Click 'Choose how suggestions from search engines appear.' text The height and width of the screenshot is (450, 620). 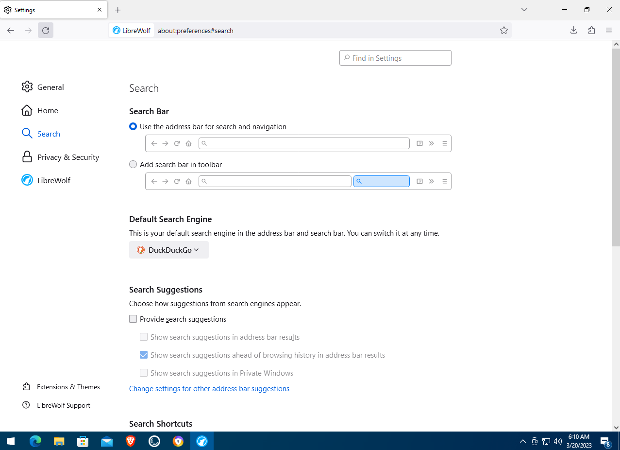(215, 304)
